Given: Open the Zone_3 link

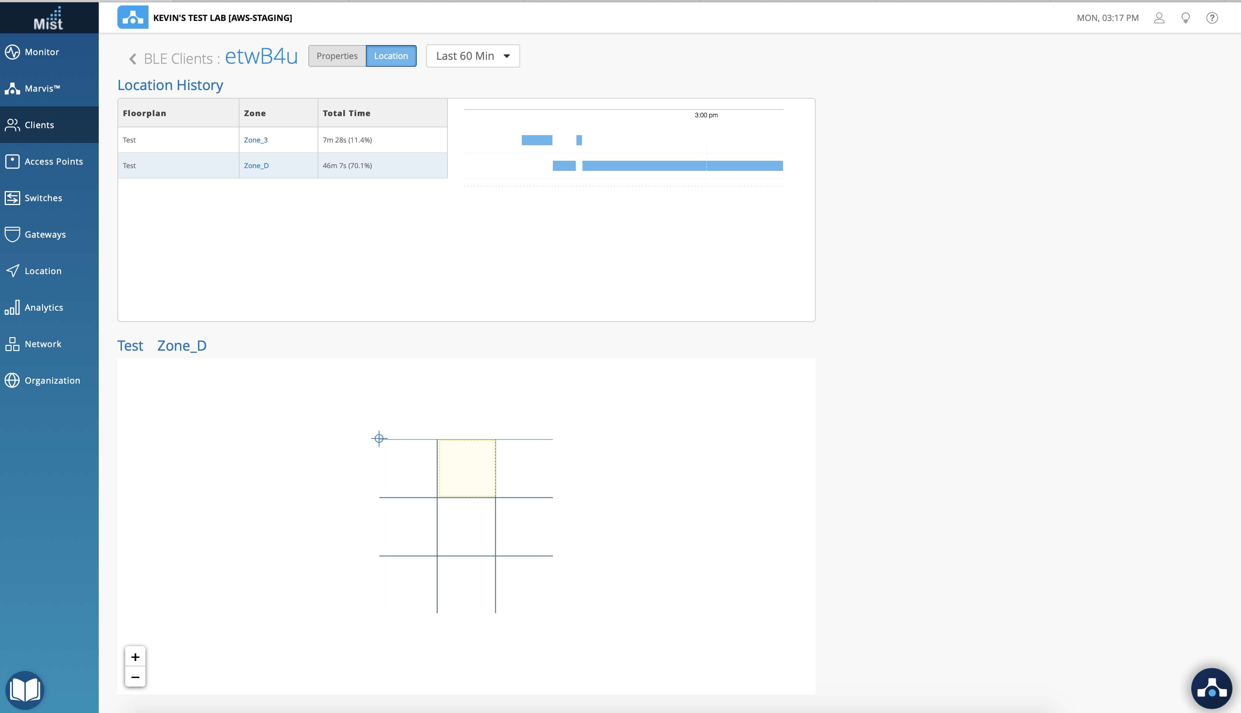Looking at the screenshot, I should point(255,140).
